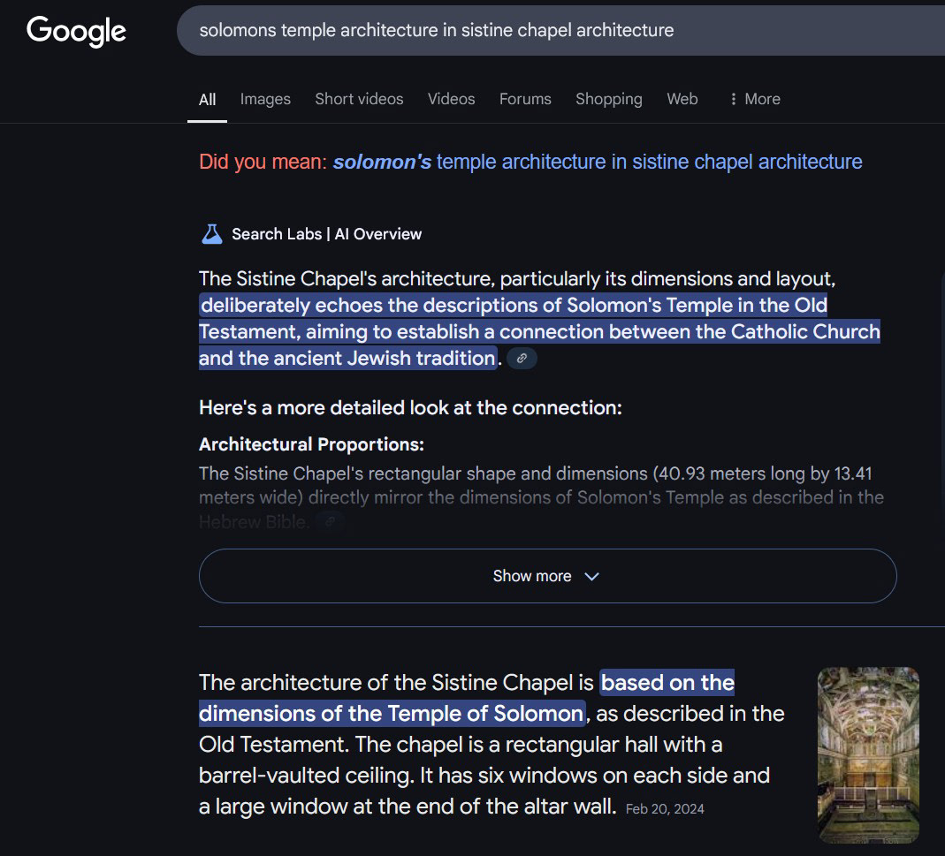Expand AI Overview with Show more

pyautogui.click(x=547, y=576)
